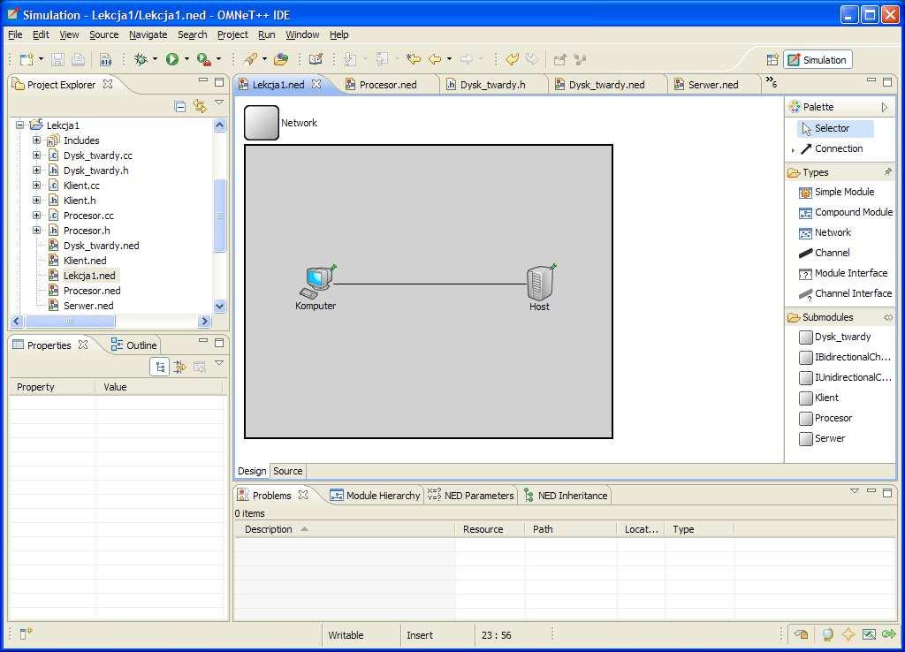The image size is (905, 652).
Task: Select the Host server module on canvas
Action: pos(540,287)
